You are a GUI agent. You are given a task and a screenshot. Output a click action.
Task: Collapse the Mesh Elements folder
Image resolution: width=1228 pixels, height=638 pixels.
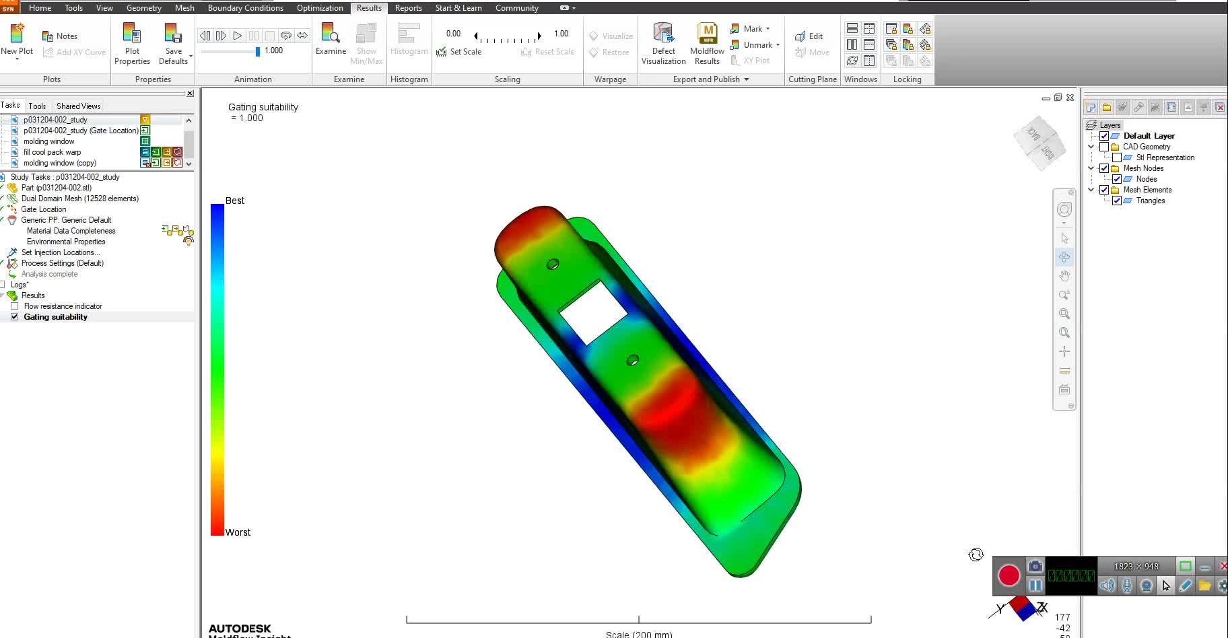1091,190
